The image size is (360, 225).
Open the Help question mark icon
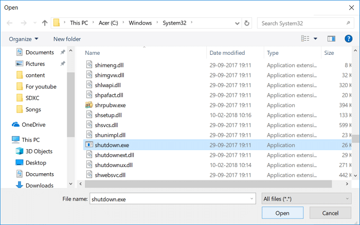click(x=348, y=38)
